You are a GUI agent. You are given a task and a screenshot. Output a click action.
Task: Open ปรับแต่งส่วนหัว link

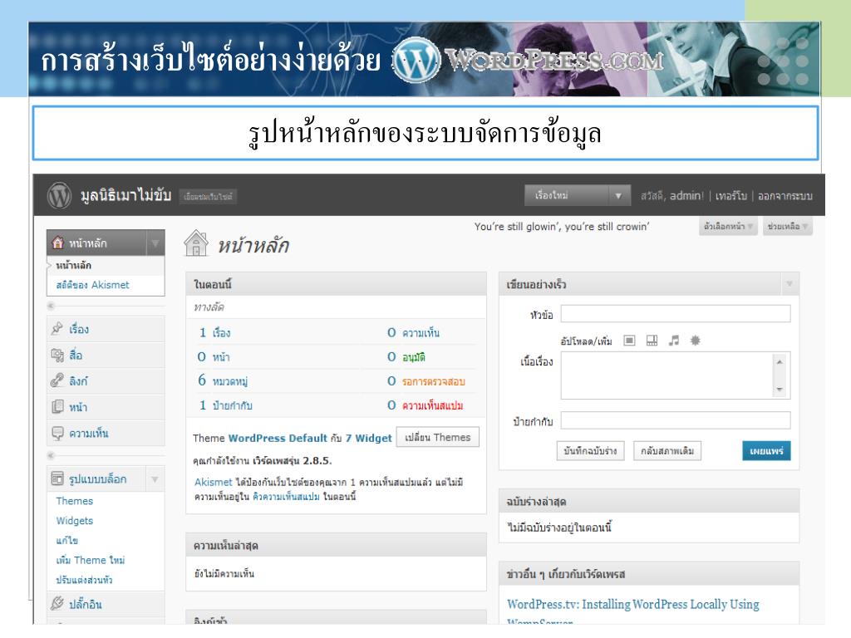(x=84, y=579)
